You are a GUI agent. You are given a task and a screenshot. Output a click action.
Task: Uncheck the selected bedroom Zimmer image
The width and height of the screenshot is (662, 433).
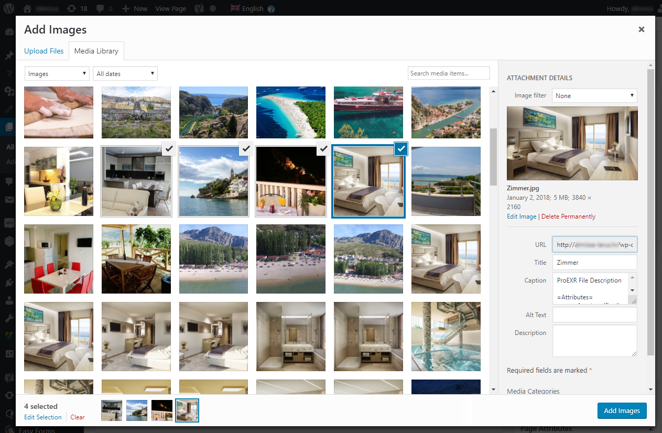(401, 149)
